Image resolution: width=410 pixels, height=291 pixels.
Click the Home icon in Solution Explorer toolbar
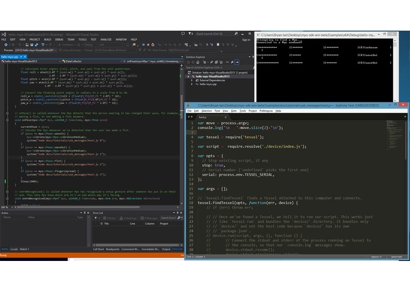click(x=198, y=62)
